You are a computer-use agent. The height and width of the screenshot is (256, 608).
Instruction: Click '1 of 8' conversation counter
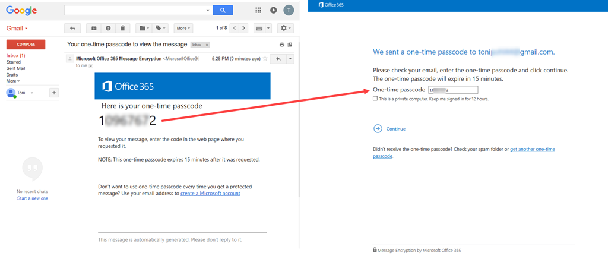click(x=221, y=28)
